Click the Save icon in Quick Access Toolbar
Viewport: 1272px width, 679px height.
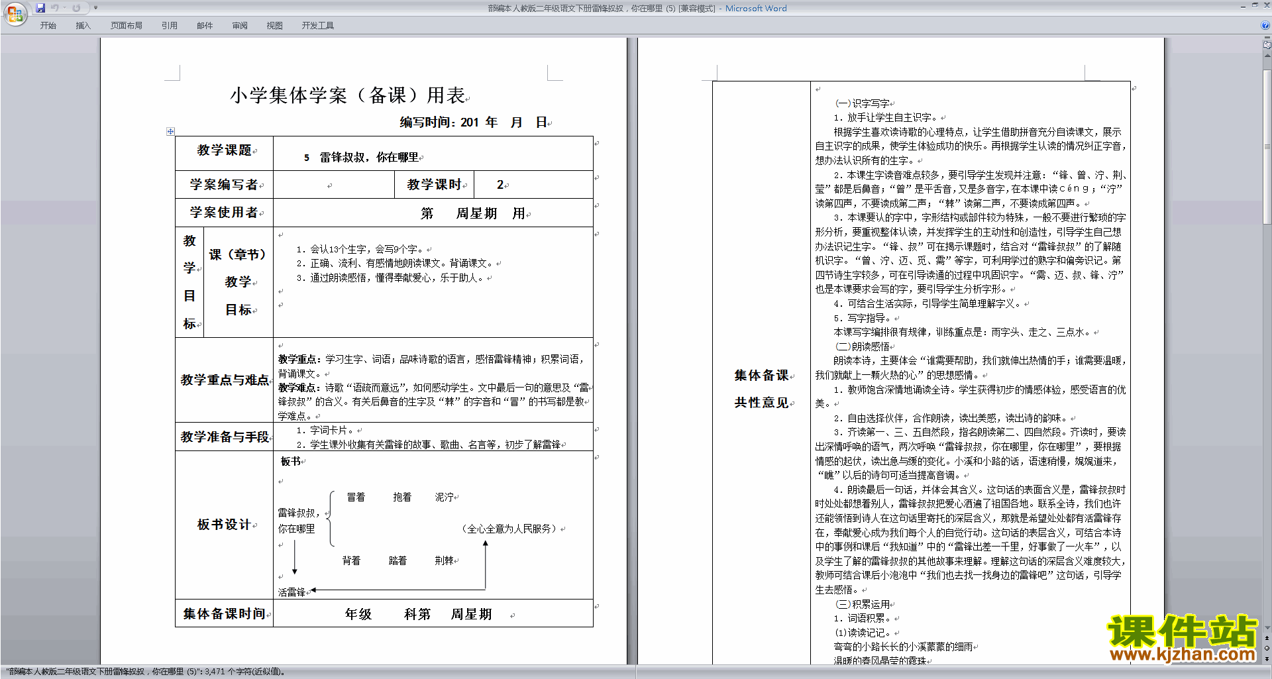coord(40,8)
